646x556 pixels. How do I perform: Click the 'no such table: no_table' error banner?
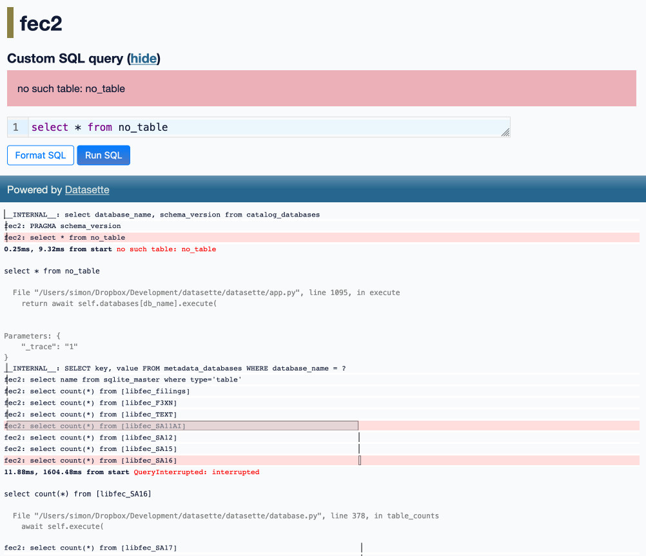pyautogui.click(x=321, y=88)
